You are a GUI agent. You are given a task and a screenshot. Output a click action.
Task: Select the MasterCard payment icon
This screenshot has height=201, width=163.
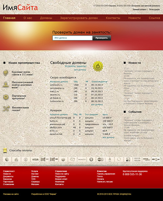[x=100, y=159]
